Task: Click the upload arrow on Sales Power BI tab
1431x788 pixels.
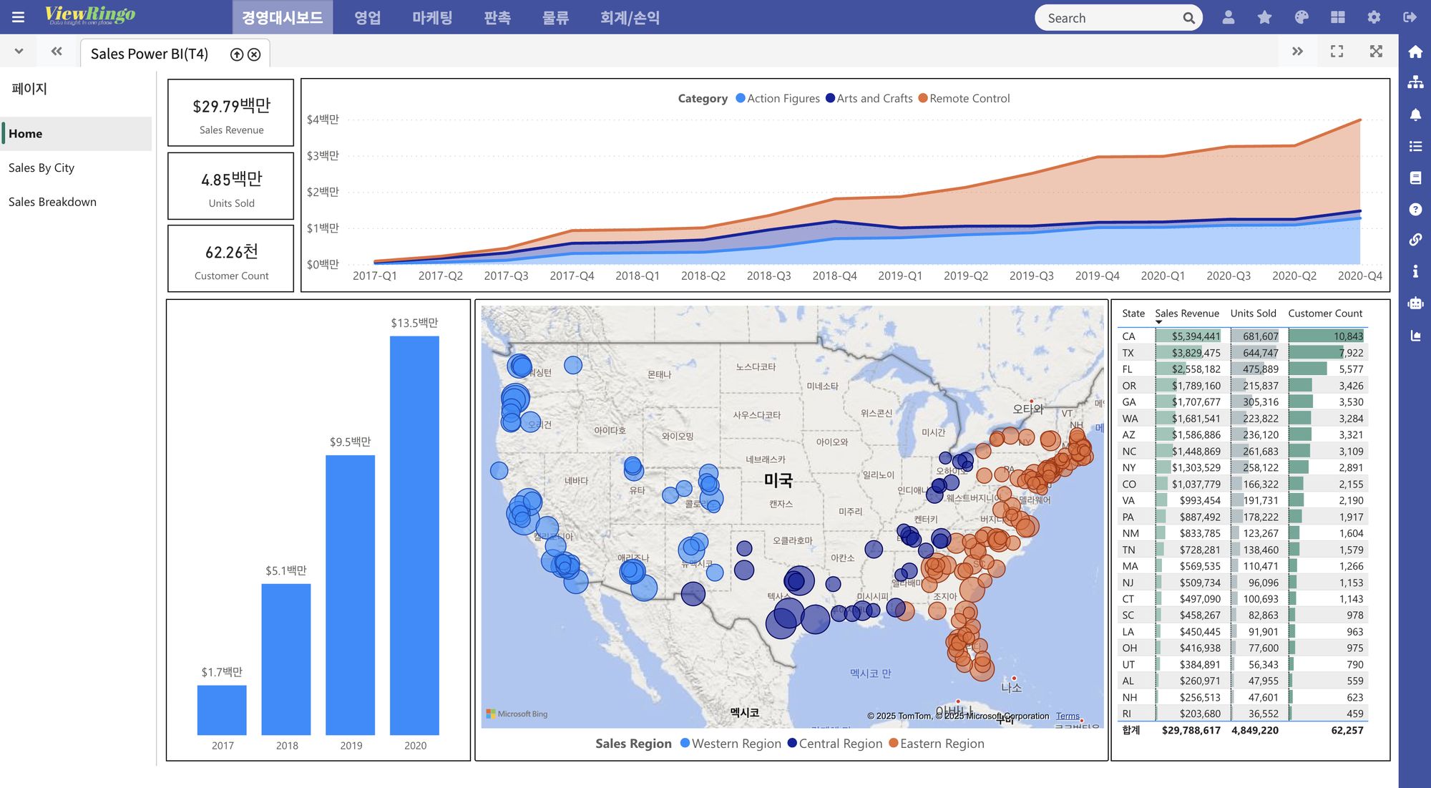Action: 237,54
